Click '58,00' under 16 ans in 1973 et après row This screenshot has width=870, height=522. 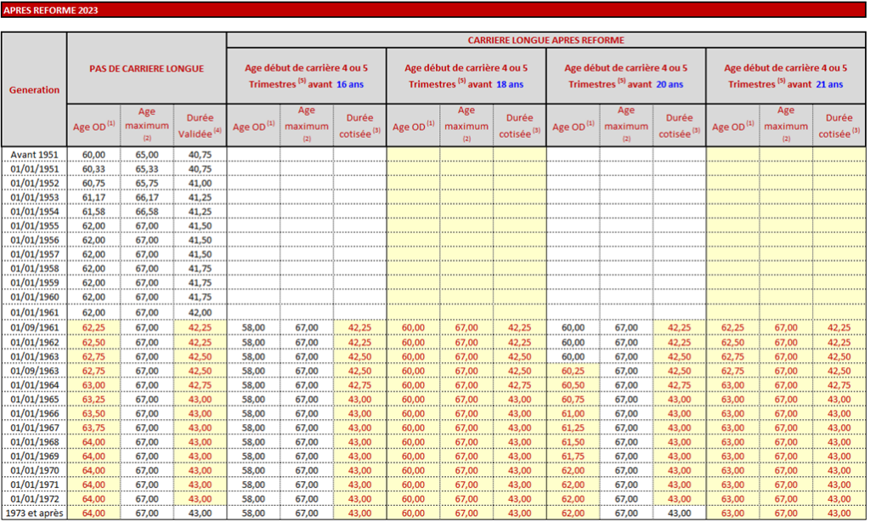[x=253, y=513]
